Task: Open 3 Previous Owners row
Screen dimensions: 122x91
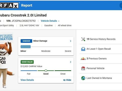Action: pyautogui.click(x=101, y=59)
